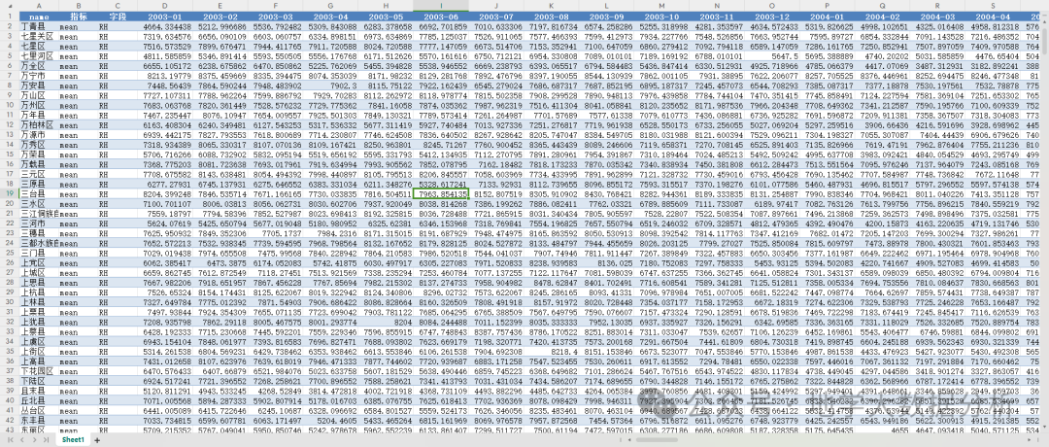Select column D header
This screenshot has height=447, width=1049.
click(x=164, y=6)
